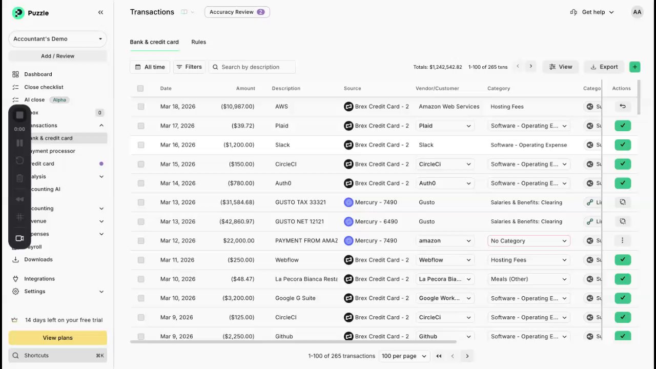Collapse the sidebar with double-chevron icon

(x=100, y=12)
